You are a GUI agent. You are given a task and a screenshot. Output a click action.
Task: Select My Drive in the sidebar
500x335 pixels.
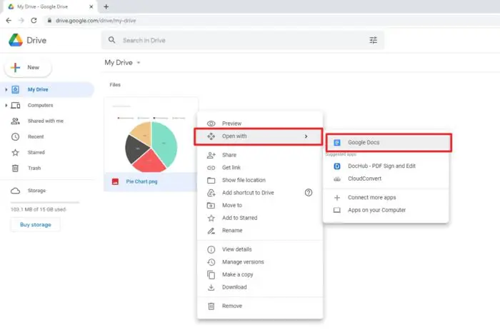click(47, 89)
